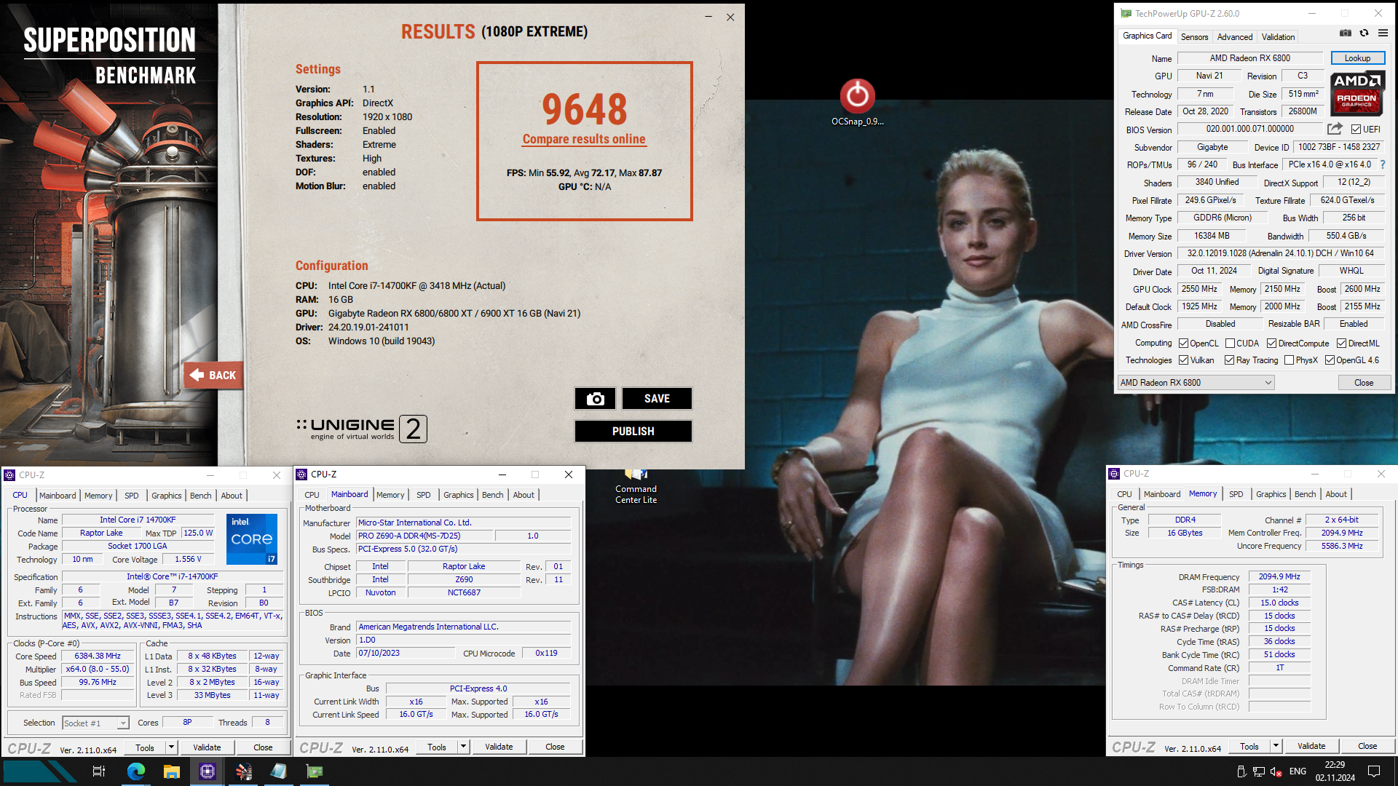Click the PUBLISH button
Image resolution: width=1398 pixels, height=786 pixels.
click(633, 432)
